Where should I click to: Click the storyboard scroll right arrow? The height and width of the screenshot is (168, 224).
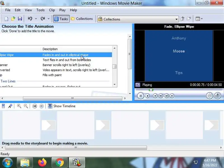(221, 148)
